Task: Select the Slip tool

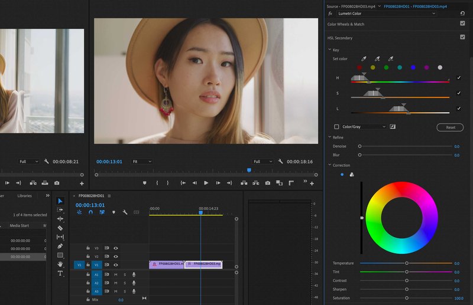Action: [60, 237]
